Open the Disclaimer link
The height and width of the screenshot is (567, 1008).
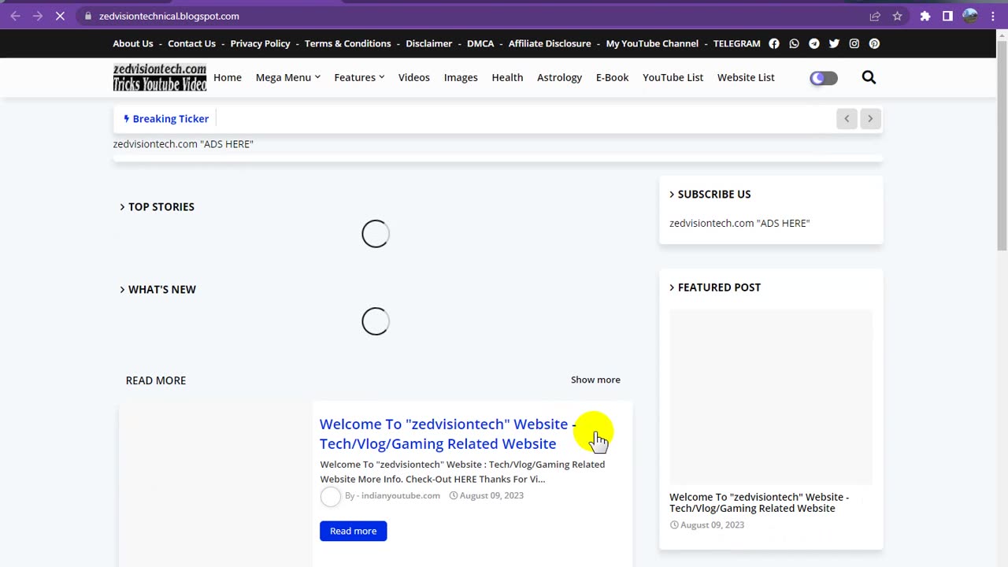pos(429,43)
